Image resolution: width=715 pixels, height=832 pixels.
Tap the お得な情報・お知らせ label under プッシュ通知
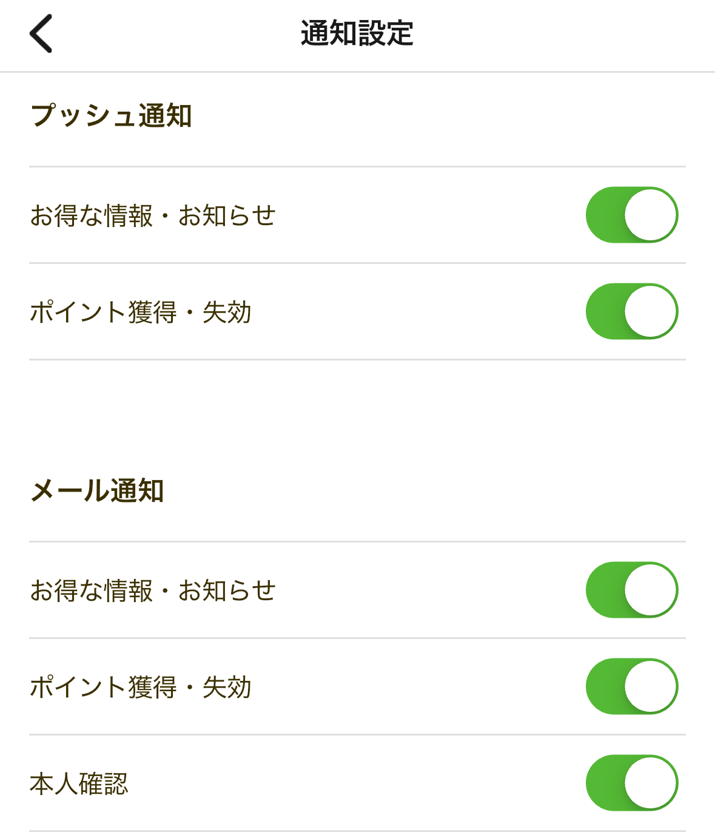point(153,215)
